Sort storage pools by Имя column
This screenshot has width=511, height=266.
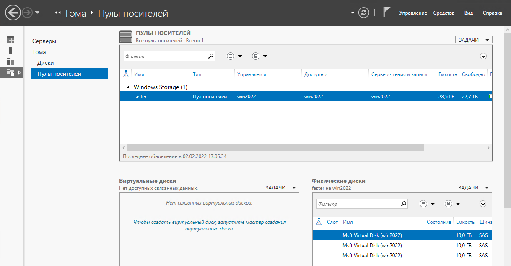pyautogui.click(x=139, y=74)
